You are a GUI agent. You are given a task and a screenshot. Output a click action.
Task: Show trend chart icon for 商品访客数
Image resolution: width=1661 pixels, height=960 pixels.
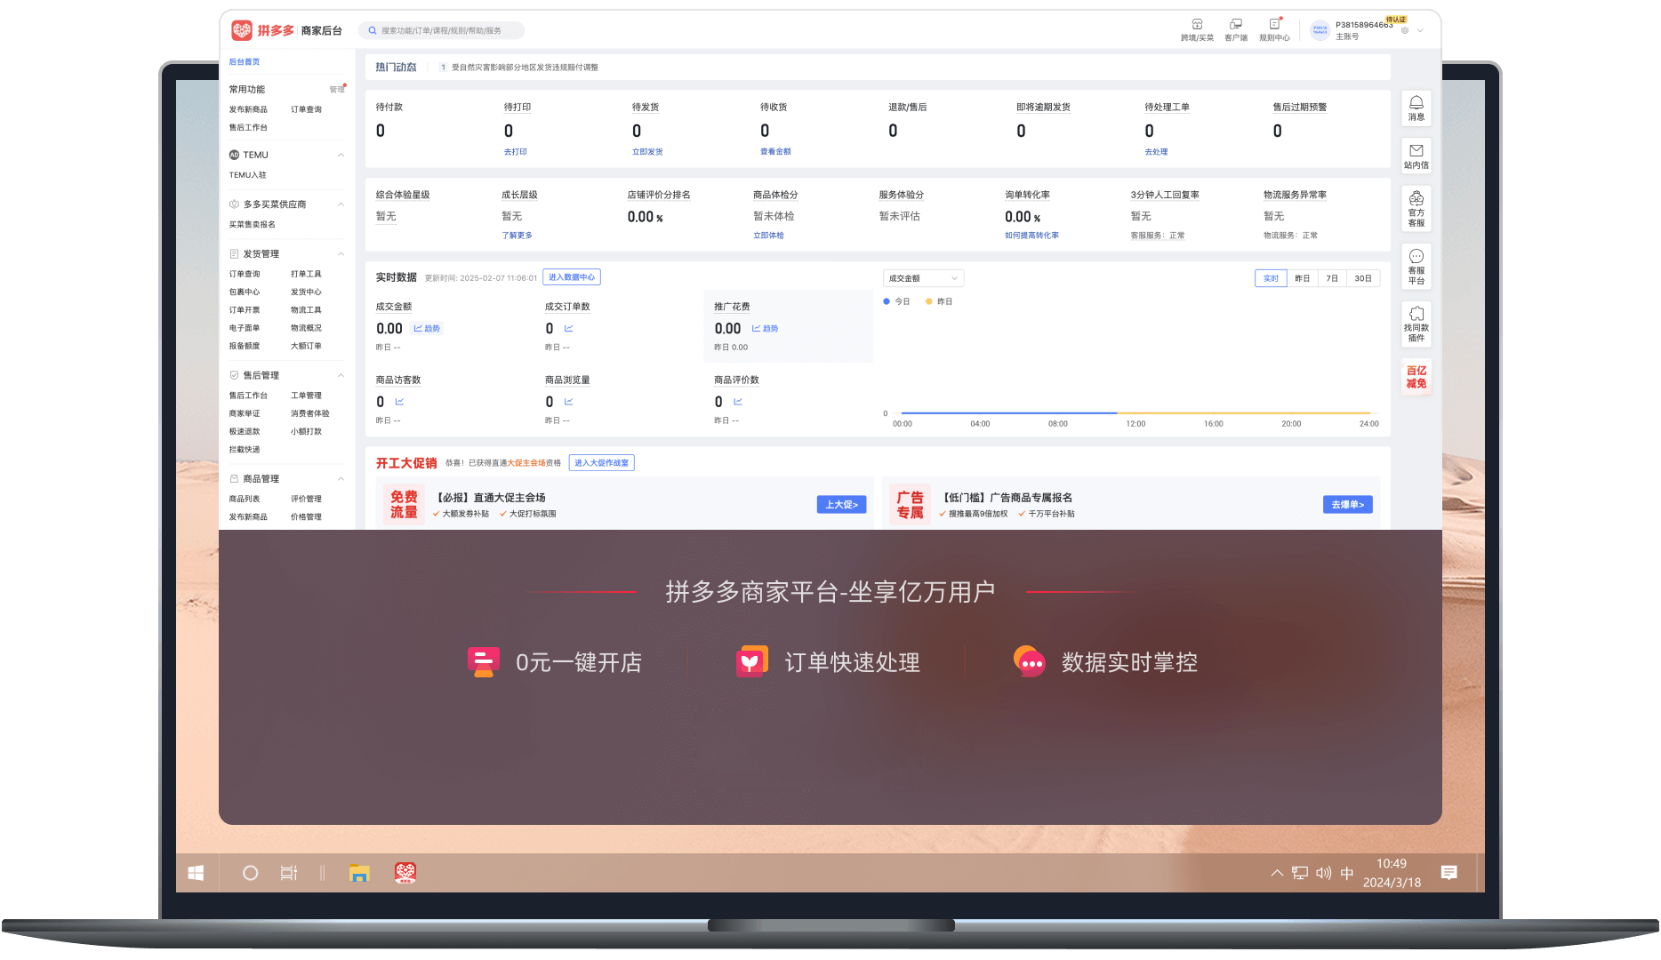[399, 402]
